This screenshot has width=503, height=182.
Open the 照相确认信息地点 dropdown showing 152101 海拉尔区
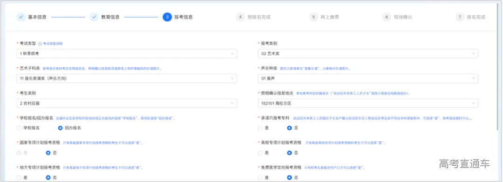pos(368,104)
